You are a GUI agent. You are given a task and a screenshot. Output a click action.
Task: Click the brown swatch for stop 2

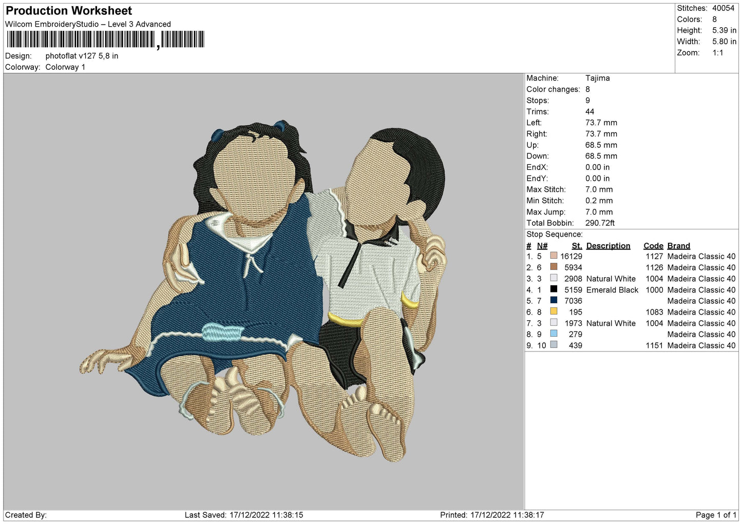click(554, 267)
